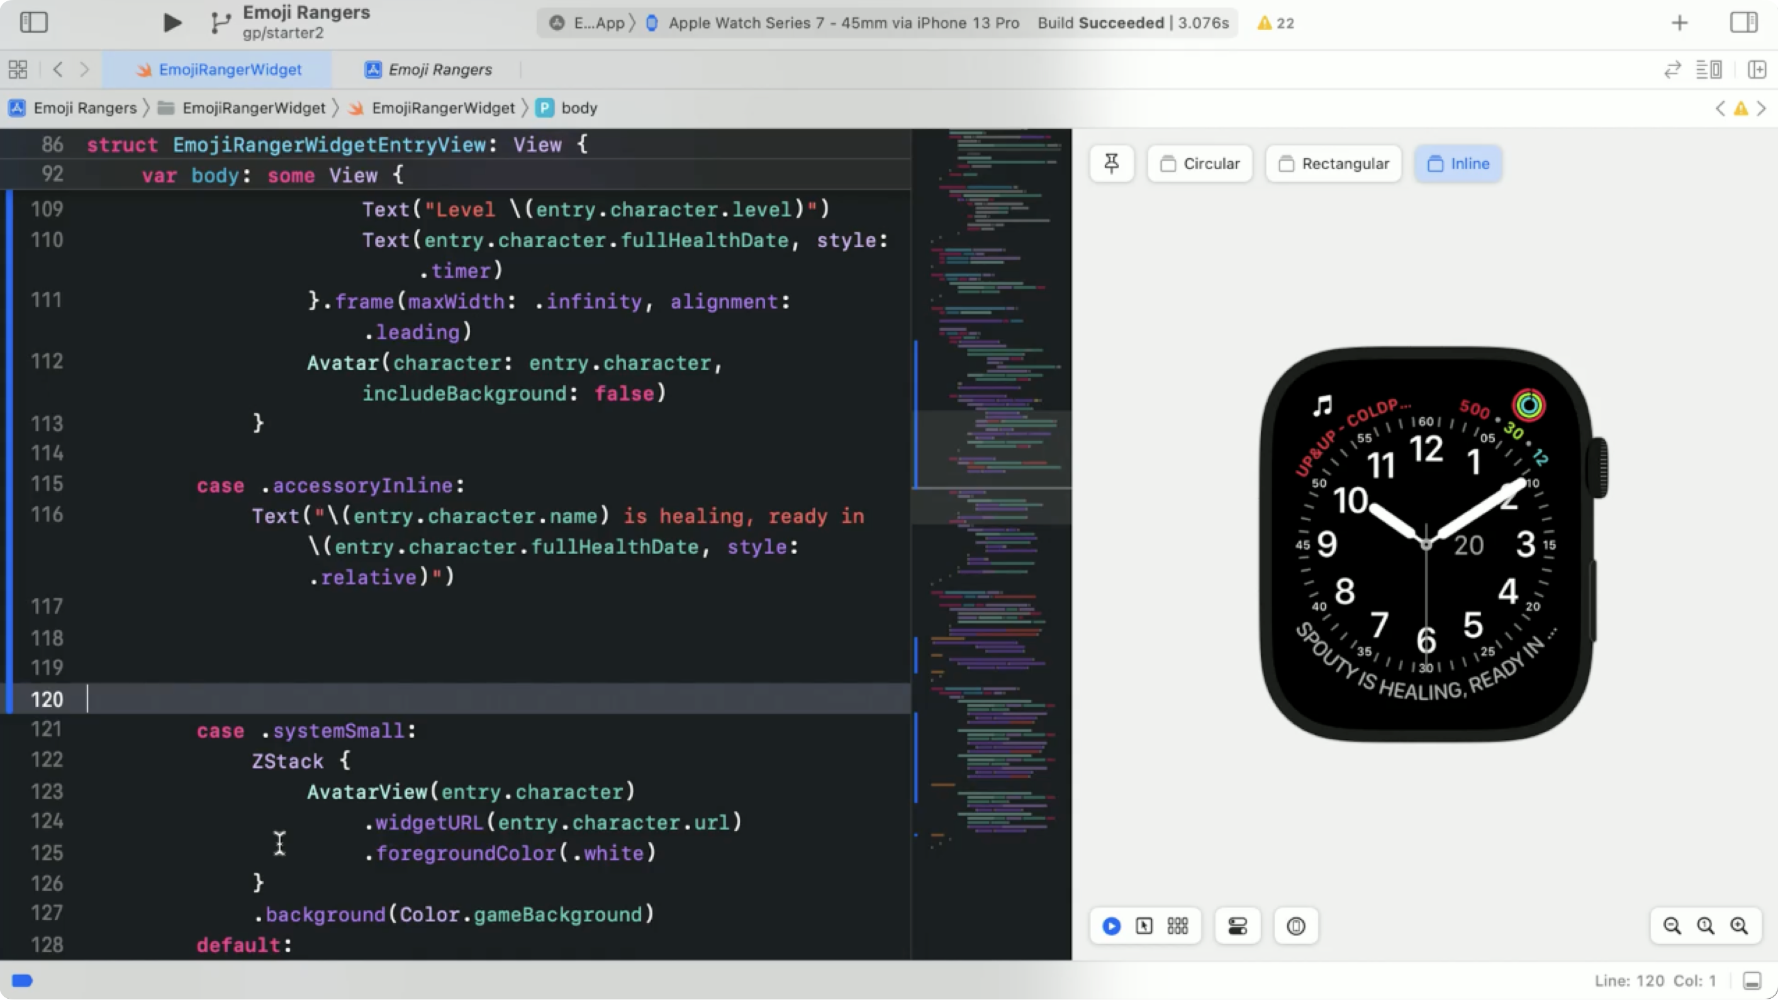Screen dimensions: 1778x1000
Task: Select live preview mode button
Action: 1111,926
